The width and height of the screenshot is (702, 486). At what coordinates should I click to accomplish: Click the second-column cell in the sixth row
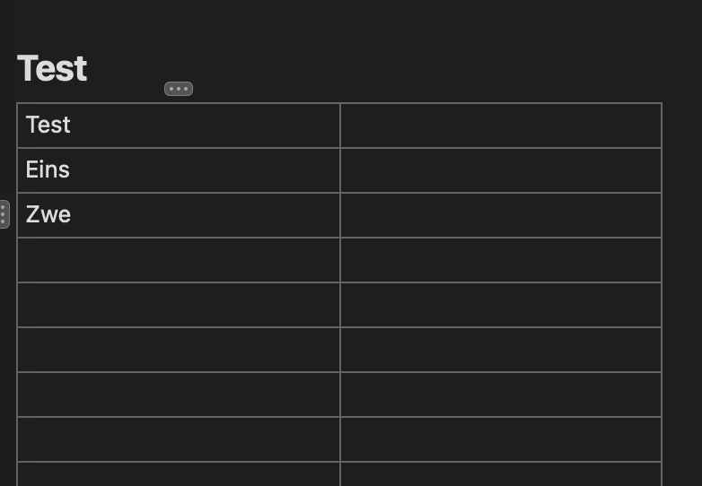[x=501, y=350]
